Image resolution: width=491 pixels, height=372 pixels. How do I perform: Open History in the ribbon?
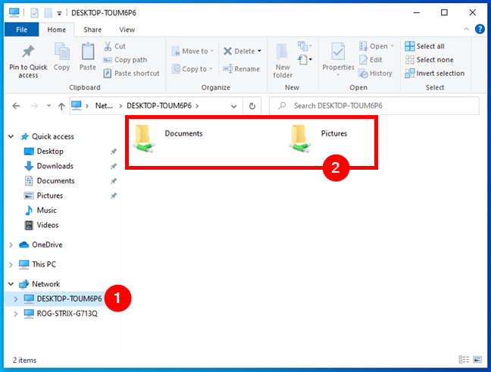pyautogui.click(x=376, y=73)
